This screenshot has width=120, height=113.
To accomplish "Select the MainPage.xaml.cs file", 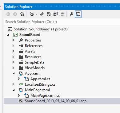I will tap(45, 95).
